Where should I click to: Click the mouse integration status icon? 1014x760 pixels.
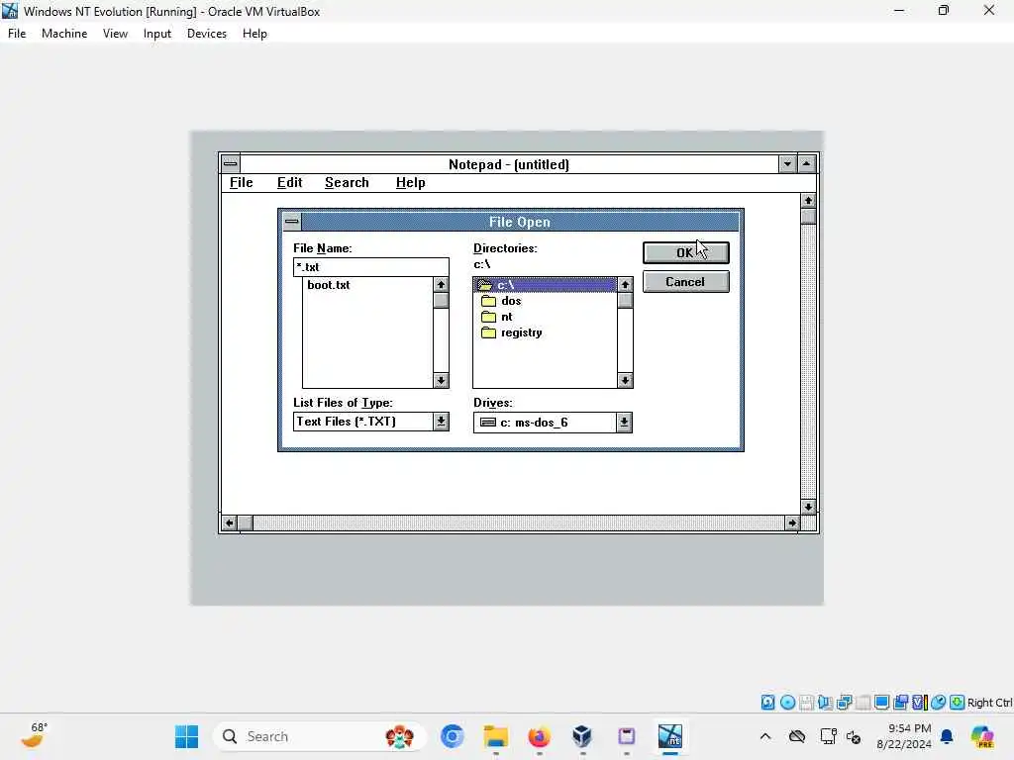coord(939,703)
